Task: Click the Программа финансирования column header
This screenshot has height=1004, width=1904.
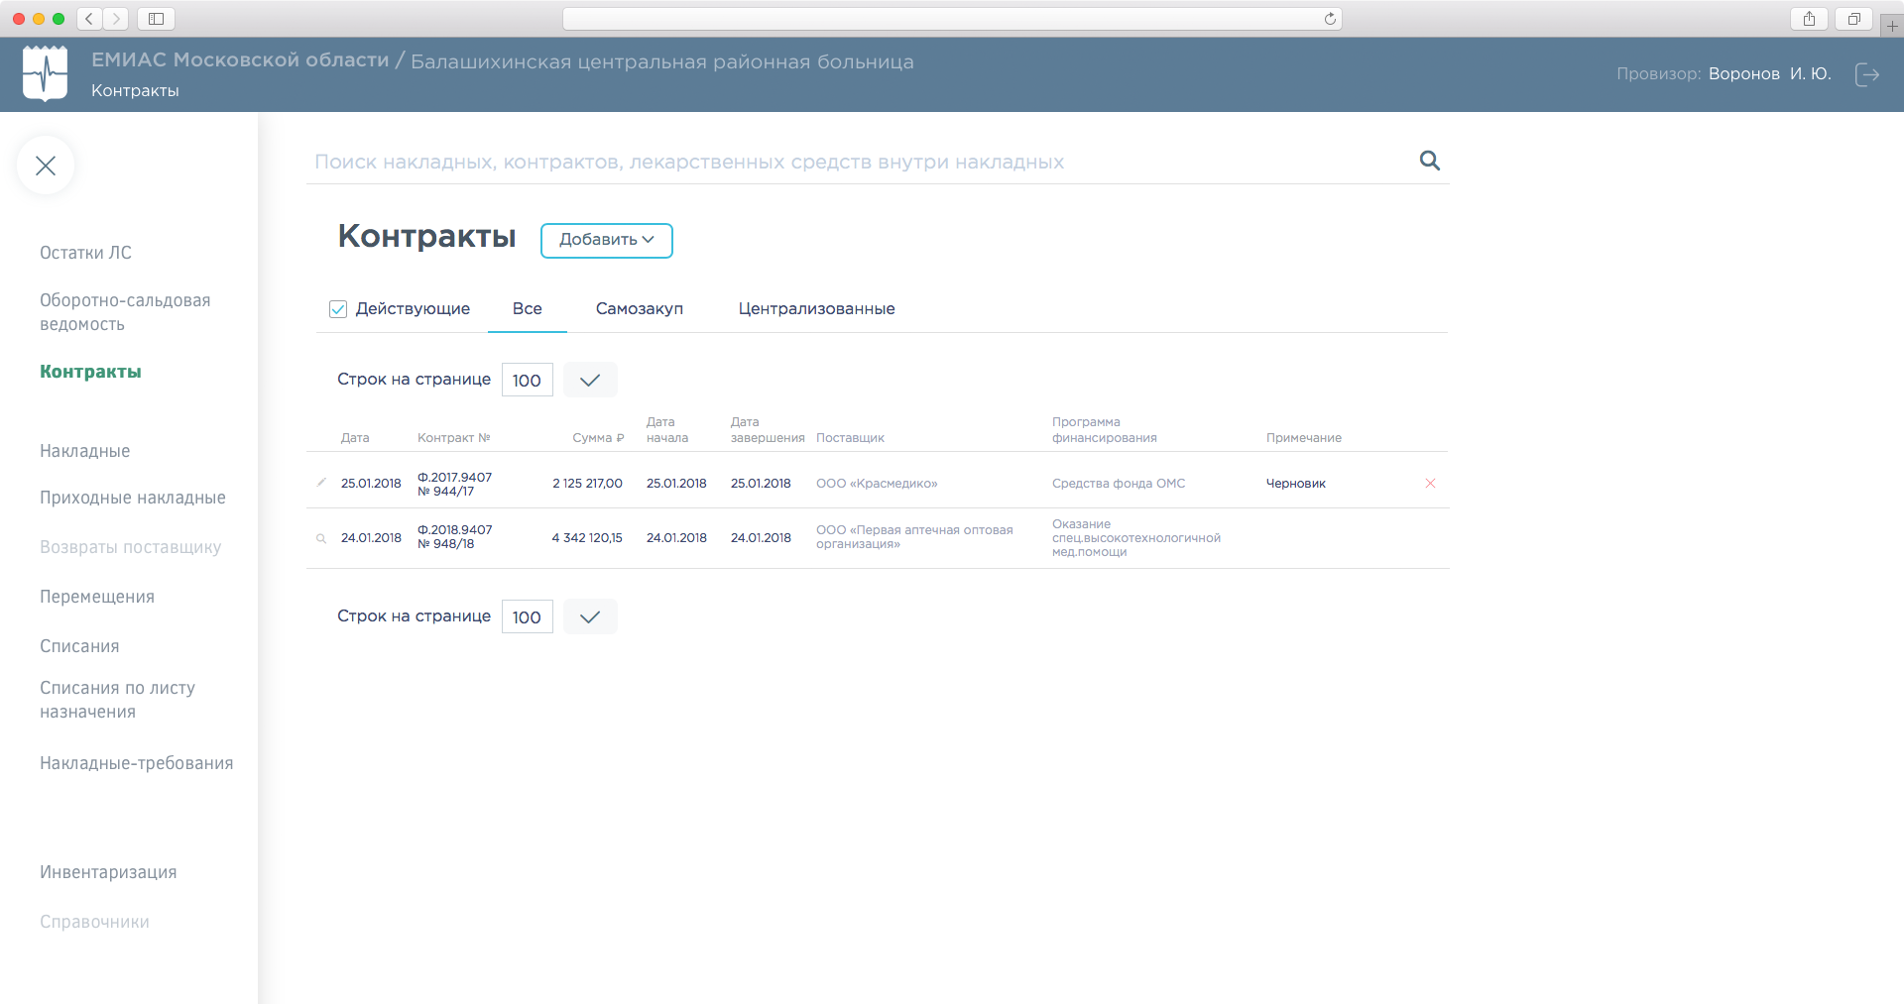Action: pyautogui.click(x=1105, y=430)
